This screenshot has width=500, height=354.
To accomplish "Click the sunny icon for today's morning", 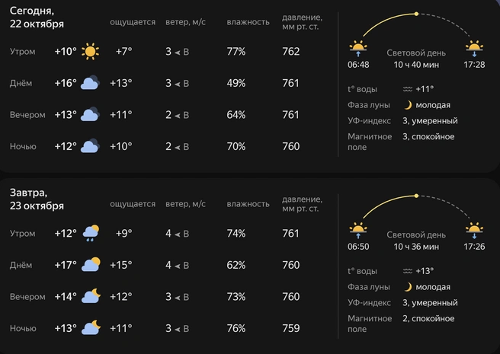I will pos(91,52).
